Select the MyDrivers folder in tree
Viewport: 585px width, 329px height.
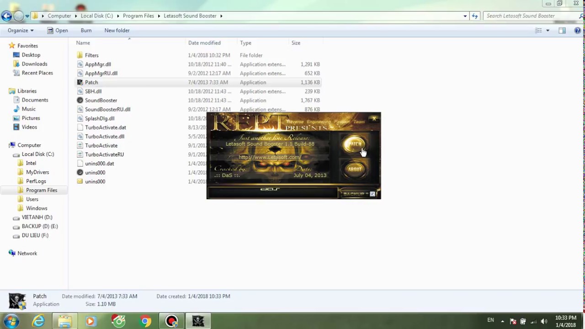click(37, 172)
